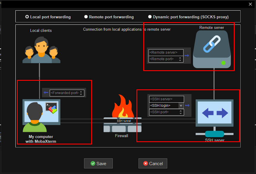Click the My computer with MobaXterm label
Screen dimensions: 256x174
click(x=41, y=139)
